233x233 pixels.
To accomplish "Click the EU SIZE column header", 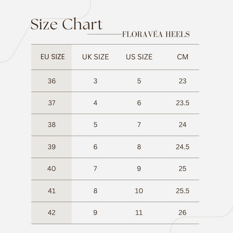I will coord(53,57).
